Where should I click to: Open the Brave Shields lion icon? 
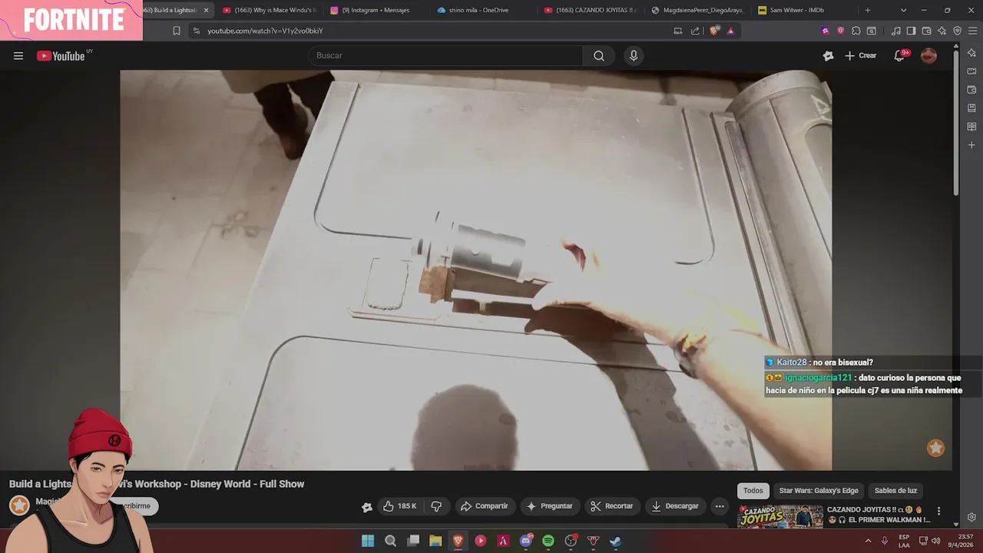coord(714,31)
